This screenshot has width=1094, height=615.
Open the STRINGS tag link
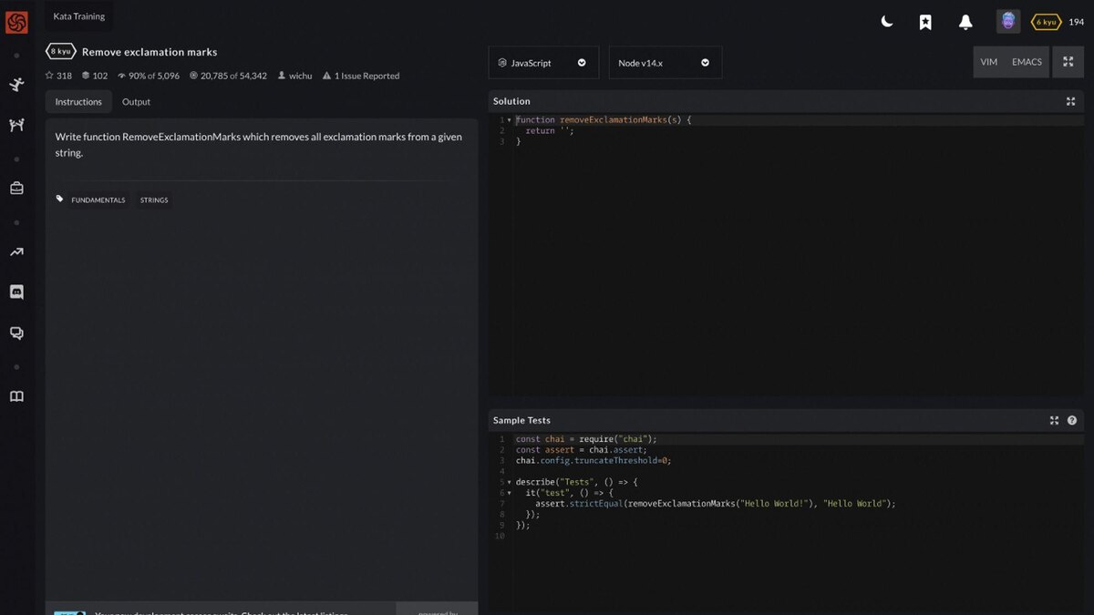pos(153,200)
